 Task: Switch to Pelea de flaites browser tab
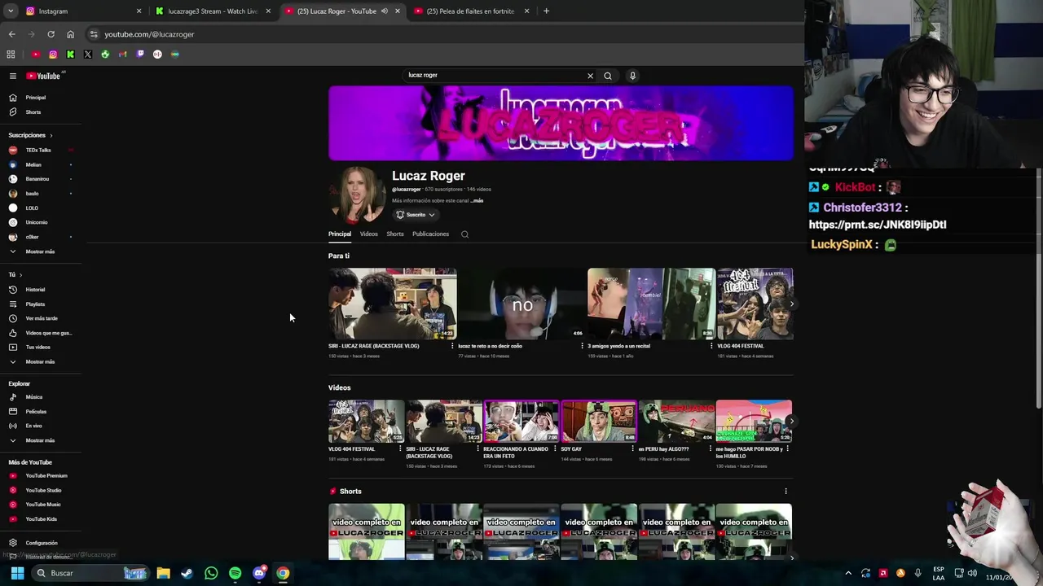(x=471, y=11)
